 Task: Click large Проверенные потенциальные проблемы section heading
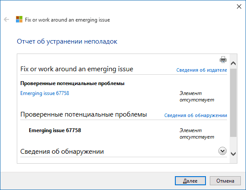tap(84, 114)
